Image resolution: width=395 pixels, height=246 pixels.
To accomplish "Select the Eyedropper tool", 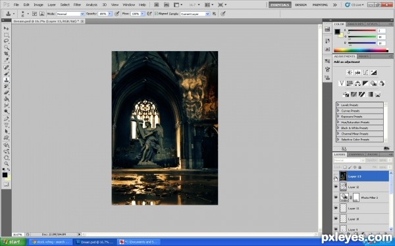I will [x=7, y=60].
